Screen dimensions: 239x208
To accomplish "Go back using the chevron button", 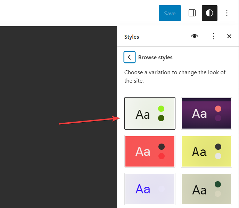I will pyautogui.click(x=130, y=57).
